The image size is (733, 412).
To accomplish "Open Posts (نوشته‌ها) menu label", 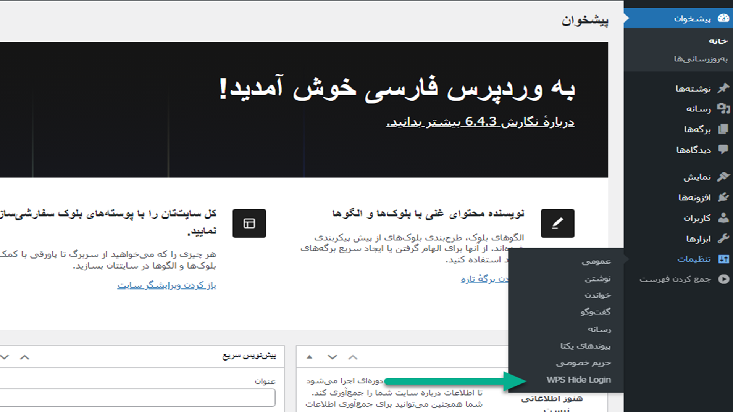I will 693,89.
